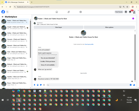Viewport: 139px width, 111px height.
Task: Open the taskbar clock showing 1:29 AM
Action: (129, 100)
